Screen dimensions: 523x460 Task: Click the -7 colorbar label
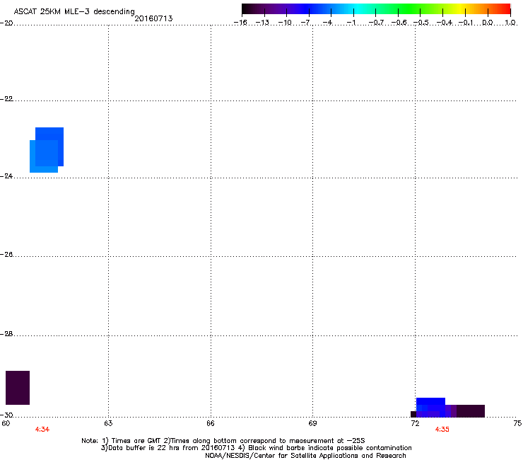click(x=307, y=23)
